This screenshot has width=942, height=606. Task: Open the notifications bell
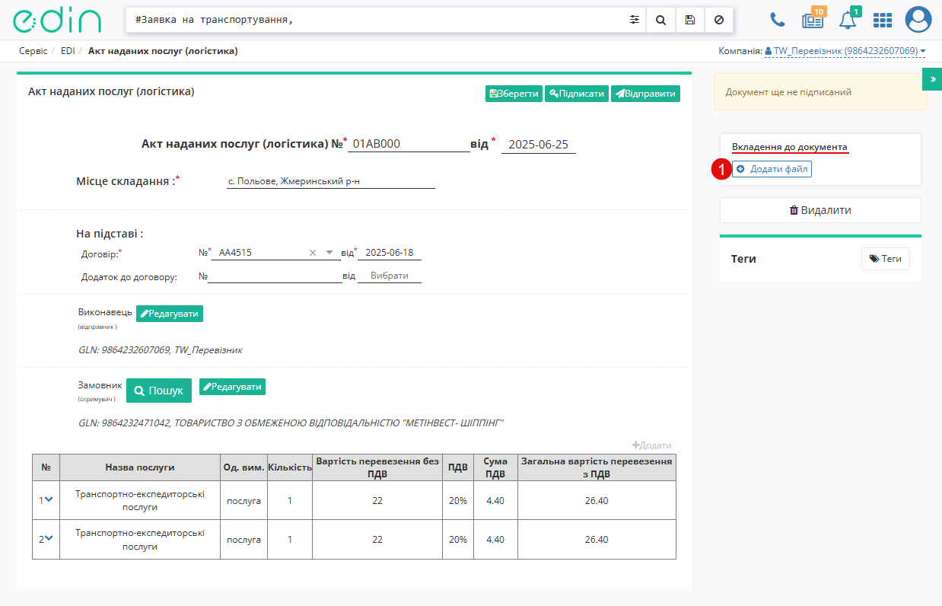click(x=848, y=20)
